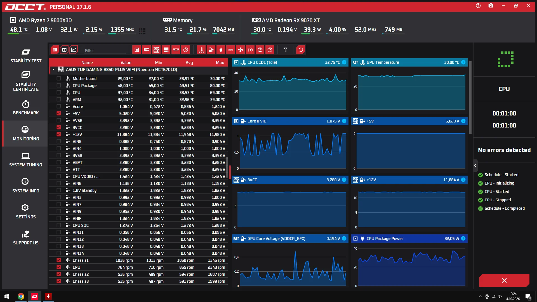Open the Benchmark section

tap(26, 108)
